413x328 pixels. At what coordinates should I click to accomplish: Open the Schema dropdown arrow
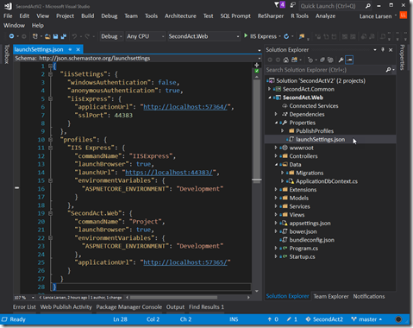[x=260, y=58]
